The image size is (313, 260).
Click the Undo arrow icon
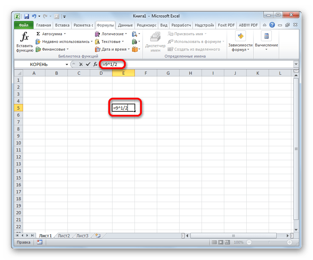coord(34,16)
